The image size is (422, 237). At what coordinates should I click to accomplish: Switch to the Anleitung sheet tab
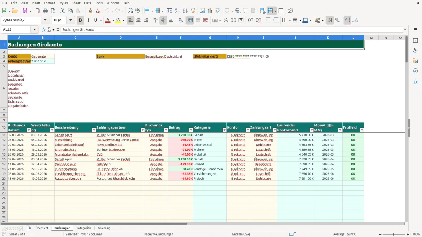point(104,228)
